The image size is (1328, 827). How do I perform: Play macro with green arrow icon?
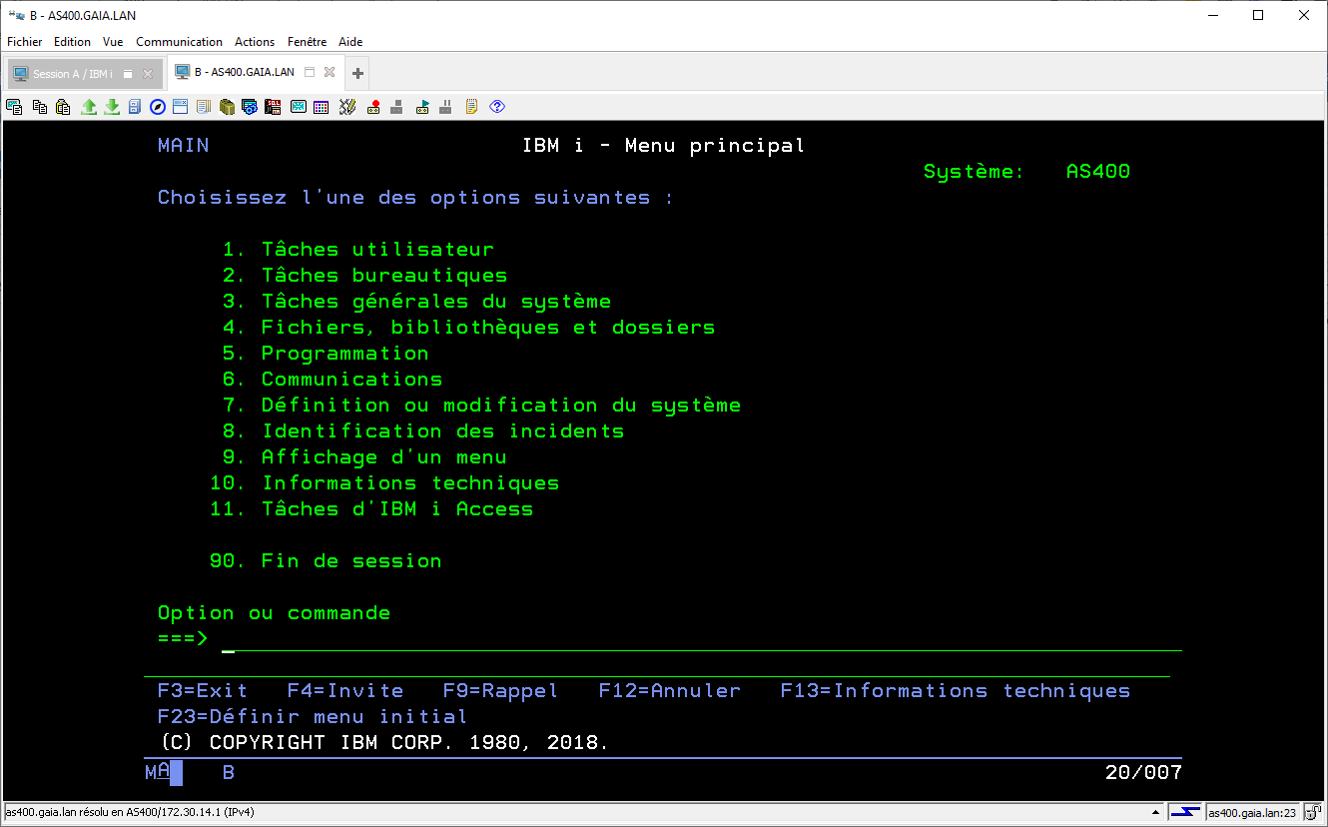(422, 107)
